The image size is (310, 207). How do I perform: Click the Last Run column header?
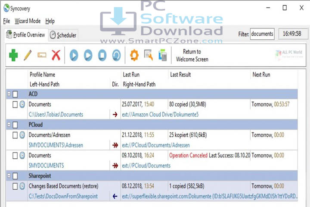point(131,75)
